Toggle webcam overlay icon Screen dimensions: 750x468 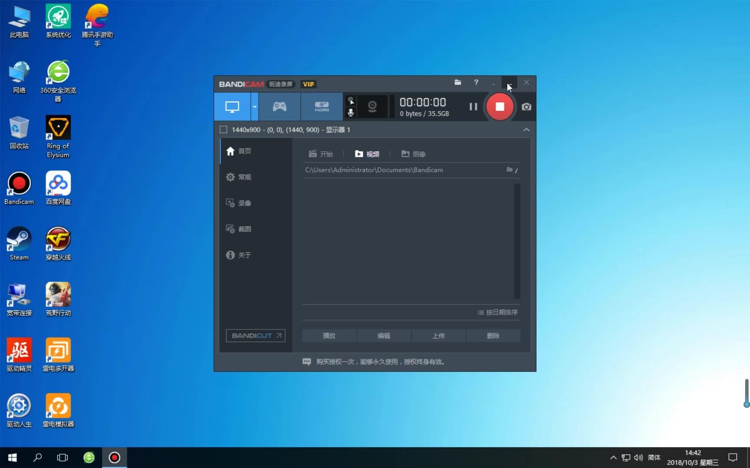tap(372, 107)
